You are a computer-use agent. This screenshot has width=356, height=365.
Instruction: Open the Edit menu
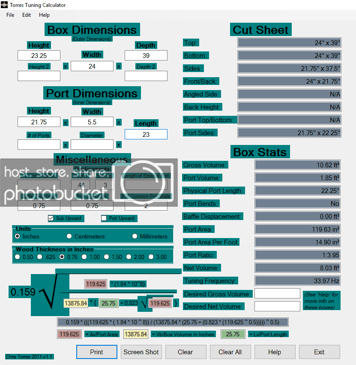(27, 15)
